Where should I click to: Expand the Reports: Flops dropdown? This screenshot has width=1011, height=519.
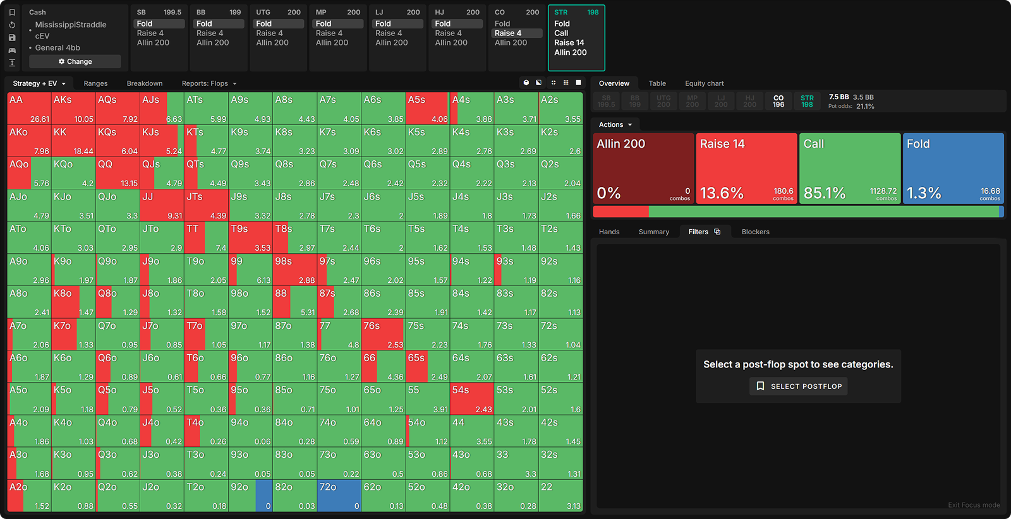click(x=209, y=83)
